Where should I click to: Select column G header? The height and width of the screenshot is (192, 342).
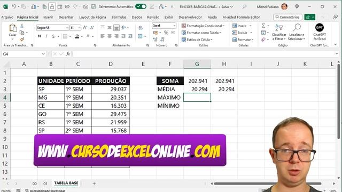(197, 64)
